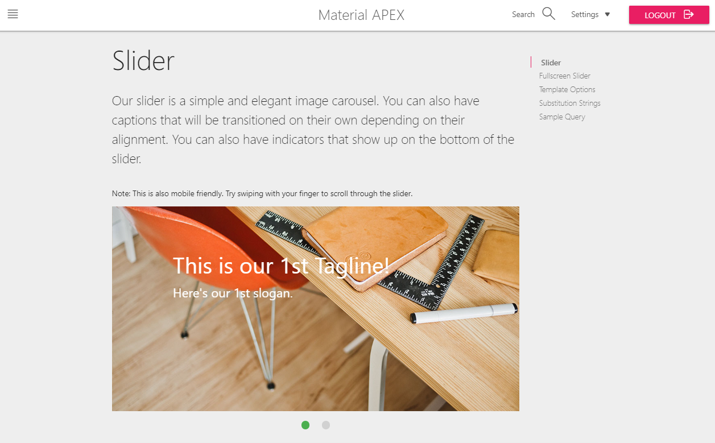715x443 pixels.
Task: Select the Slider table of contents item
Action: click(x=551, y=63)
